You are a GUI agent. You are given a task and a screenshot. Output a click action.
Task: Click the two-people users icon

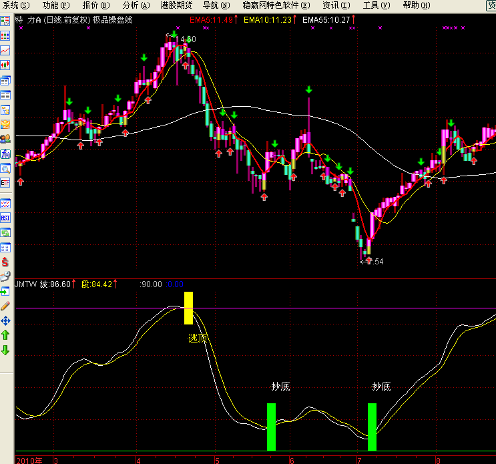click(x=5, y=138)
